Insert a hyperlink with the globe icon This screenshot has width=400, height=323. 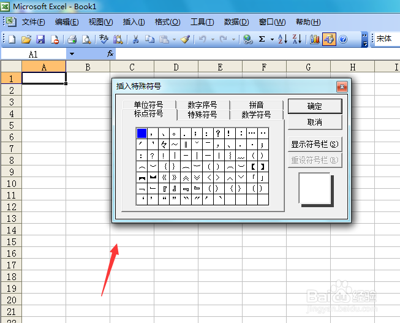(247, 39)
